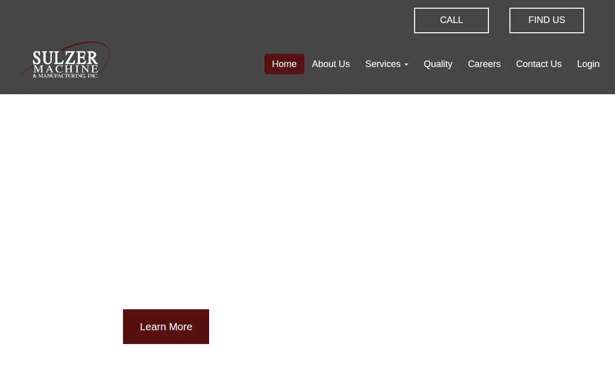
Task: Select the Login link
Action: point(588,64)
